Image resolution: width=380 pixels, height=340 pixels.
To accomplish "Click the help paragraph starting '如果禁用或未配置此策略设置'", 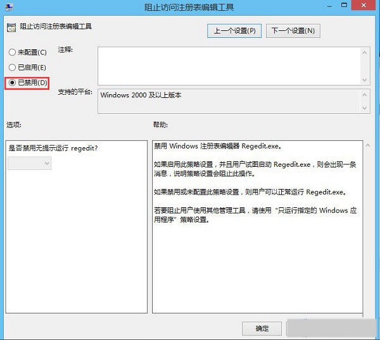I will (250, 192).
